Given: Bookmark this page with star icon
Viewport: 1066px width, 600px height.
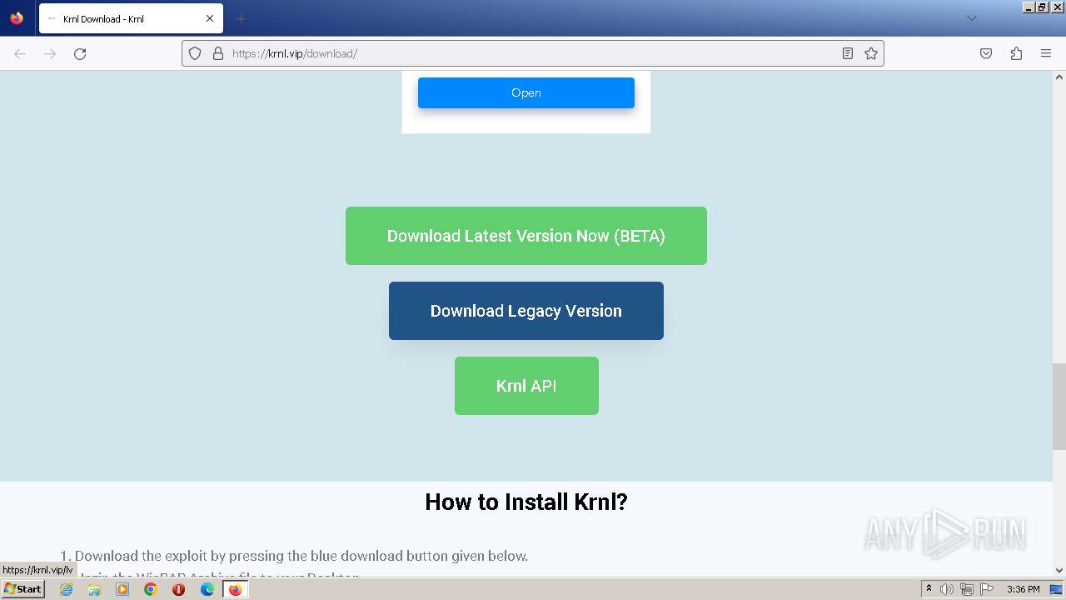Looking at the screenshot, I should (x=871, y=53).
